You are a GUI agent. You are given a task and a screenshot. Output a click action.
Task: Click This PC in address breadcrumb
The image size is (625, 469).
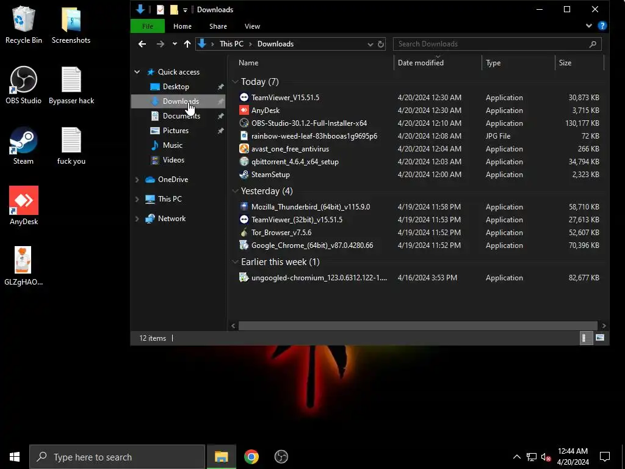tap(231, 44)
